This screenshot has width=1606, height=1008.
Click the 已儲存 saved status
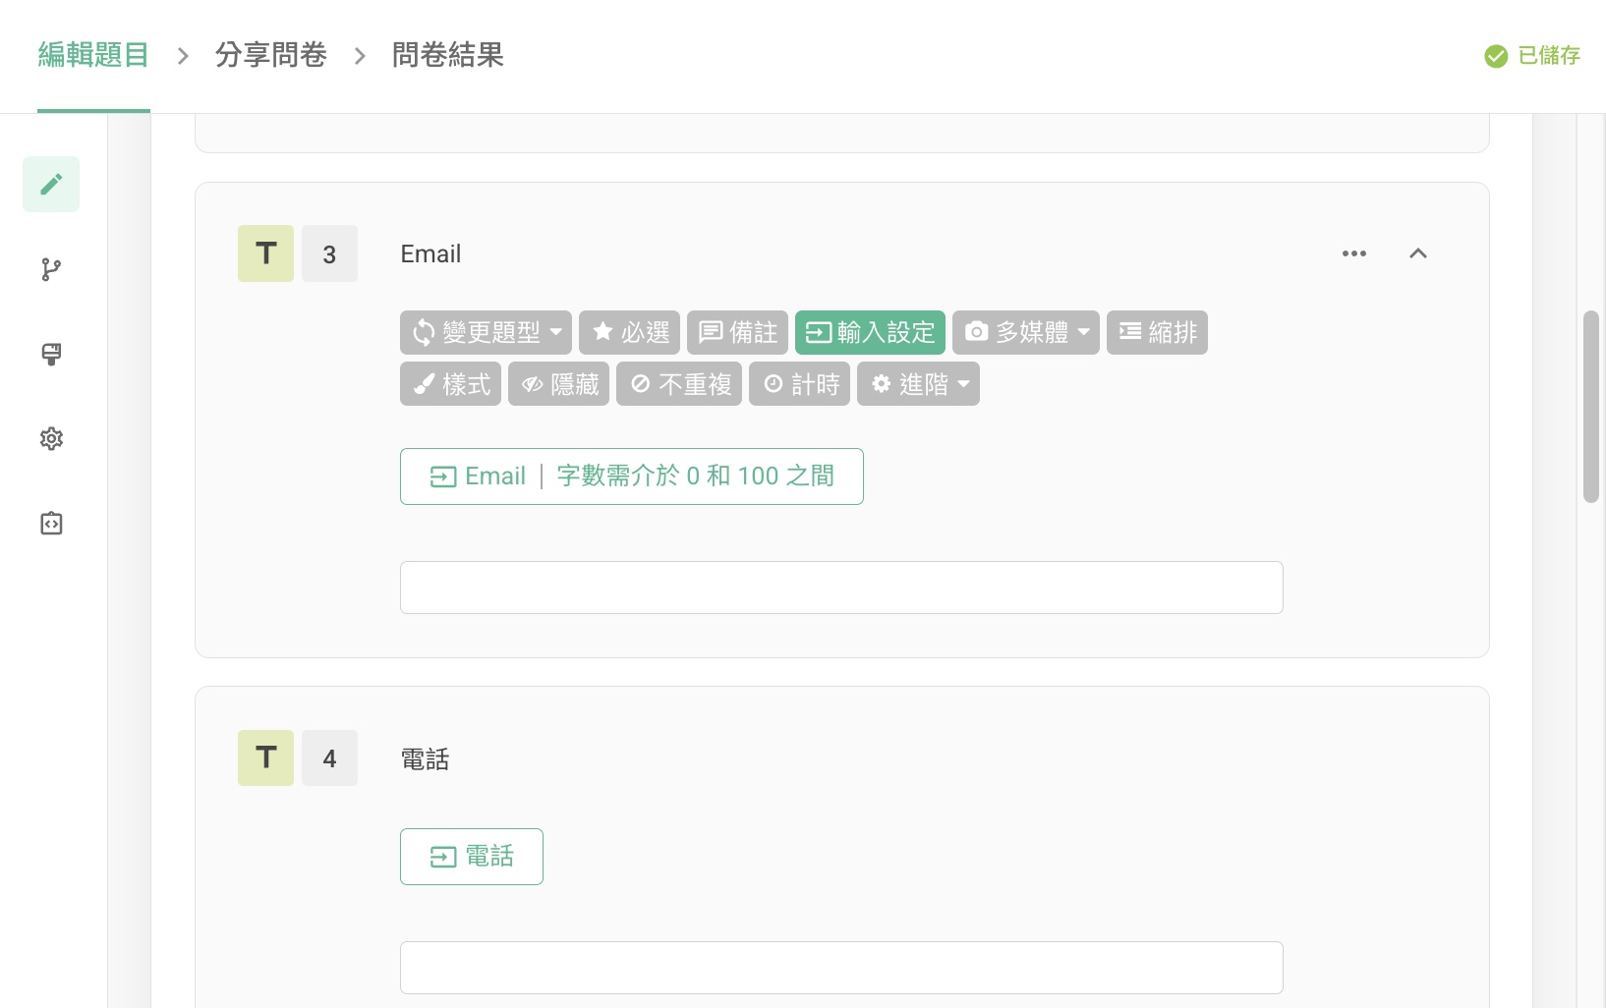(1532, 56)
